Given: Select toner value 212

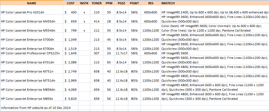Looking at the screenshot, I should tap(96, 28).
